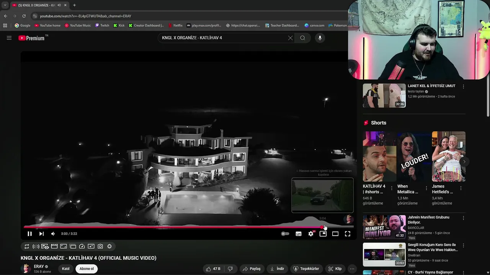Open options for James Hetfield's short
The height and width of the screenshot is (275, 490).
point(461,188)
